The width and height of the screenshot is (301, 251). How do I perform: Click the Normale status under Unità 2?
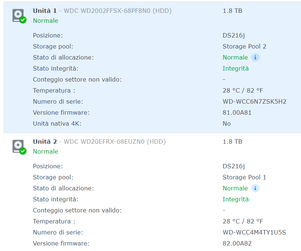(45, 151)
